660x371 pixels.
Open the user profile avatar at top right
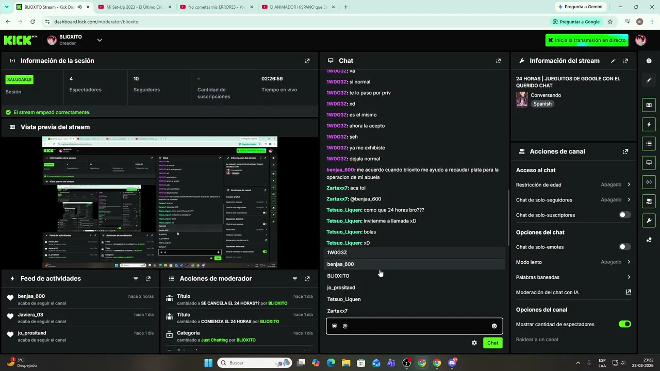[x=641, y=40]
